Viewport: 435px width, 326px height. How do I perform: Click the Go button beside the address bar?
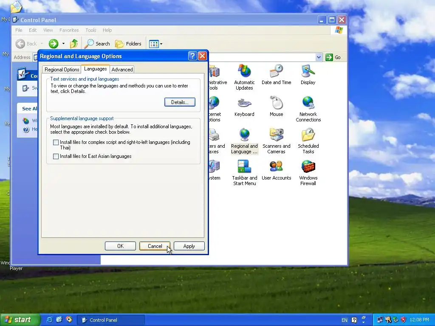(x=333, y=57)
